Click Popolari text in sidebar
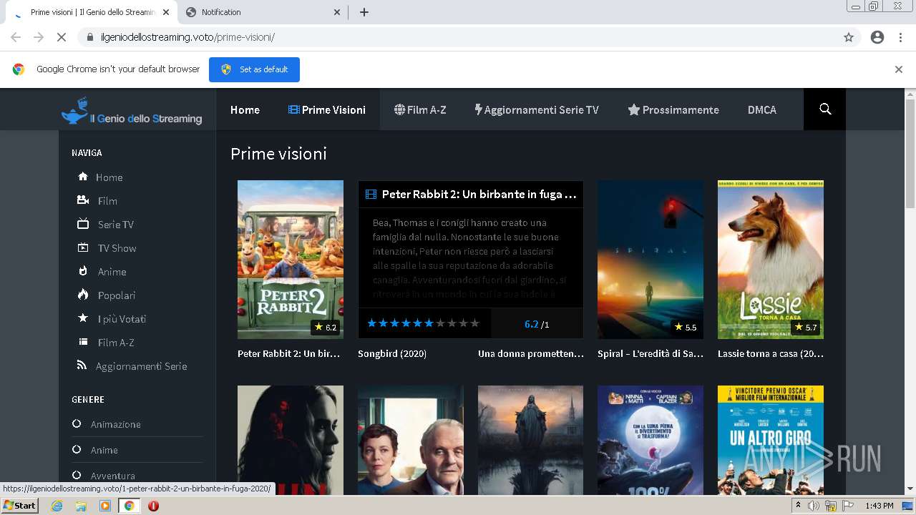Viewport: 916px width, 515px height. click(x=117, y=295)
